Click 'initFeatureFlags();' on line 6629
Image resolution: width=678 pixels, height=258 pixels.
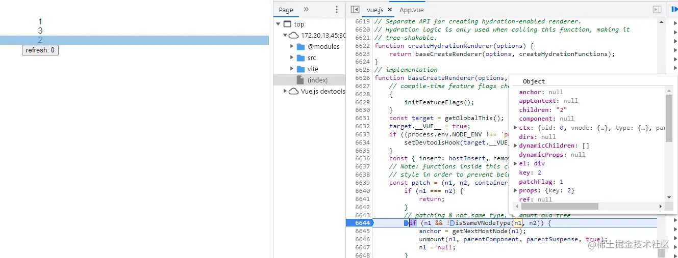[439, 102]
